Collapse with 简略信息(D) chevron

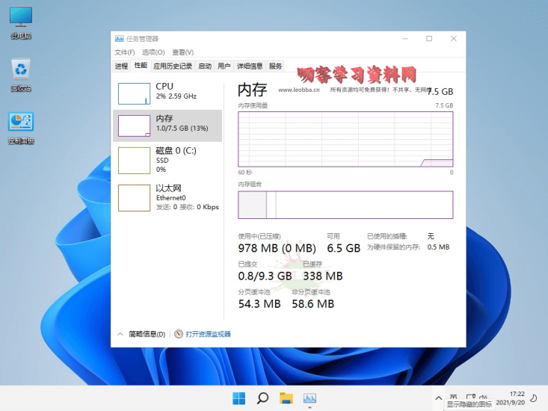(120, 334)
